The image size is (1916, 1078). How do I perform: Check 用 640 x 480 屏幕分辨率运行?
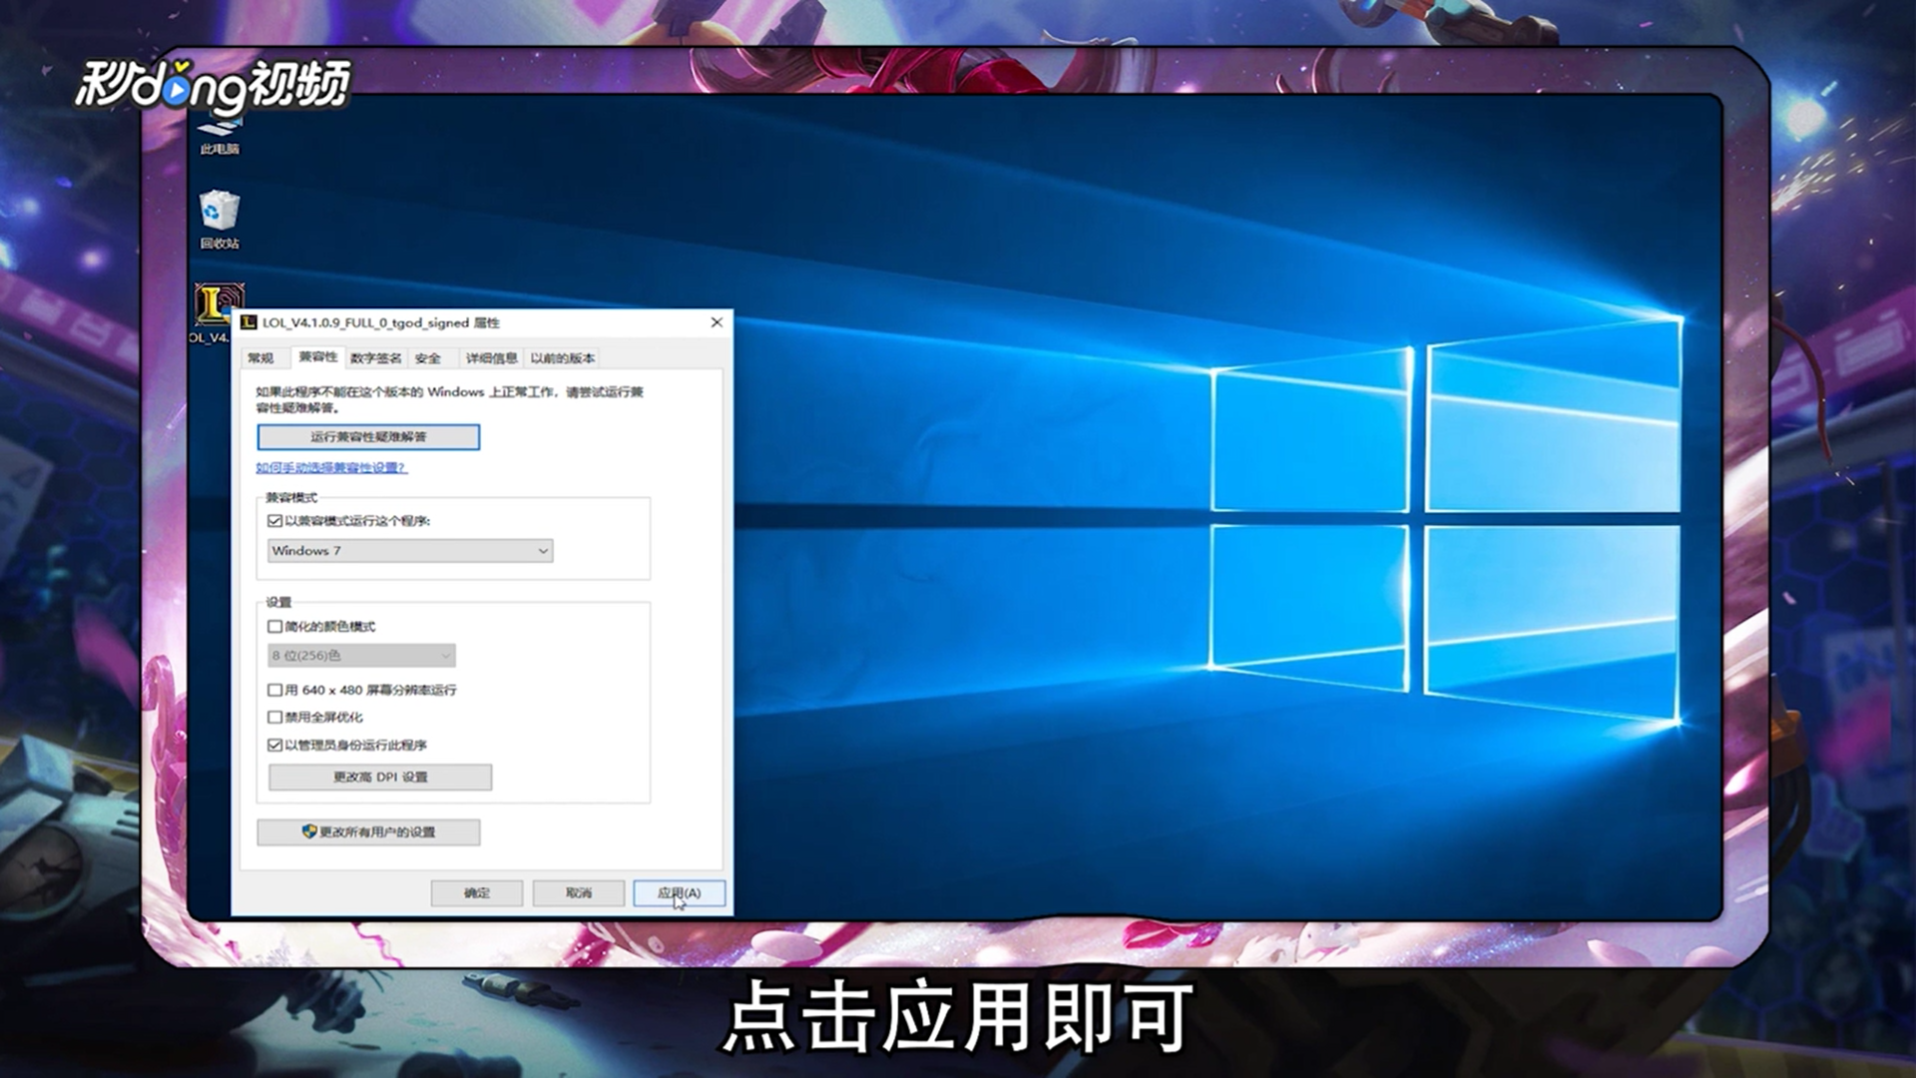point(274,690)
